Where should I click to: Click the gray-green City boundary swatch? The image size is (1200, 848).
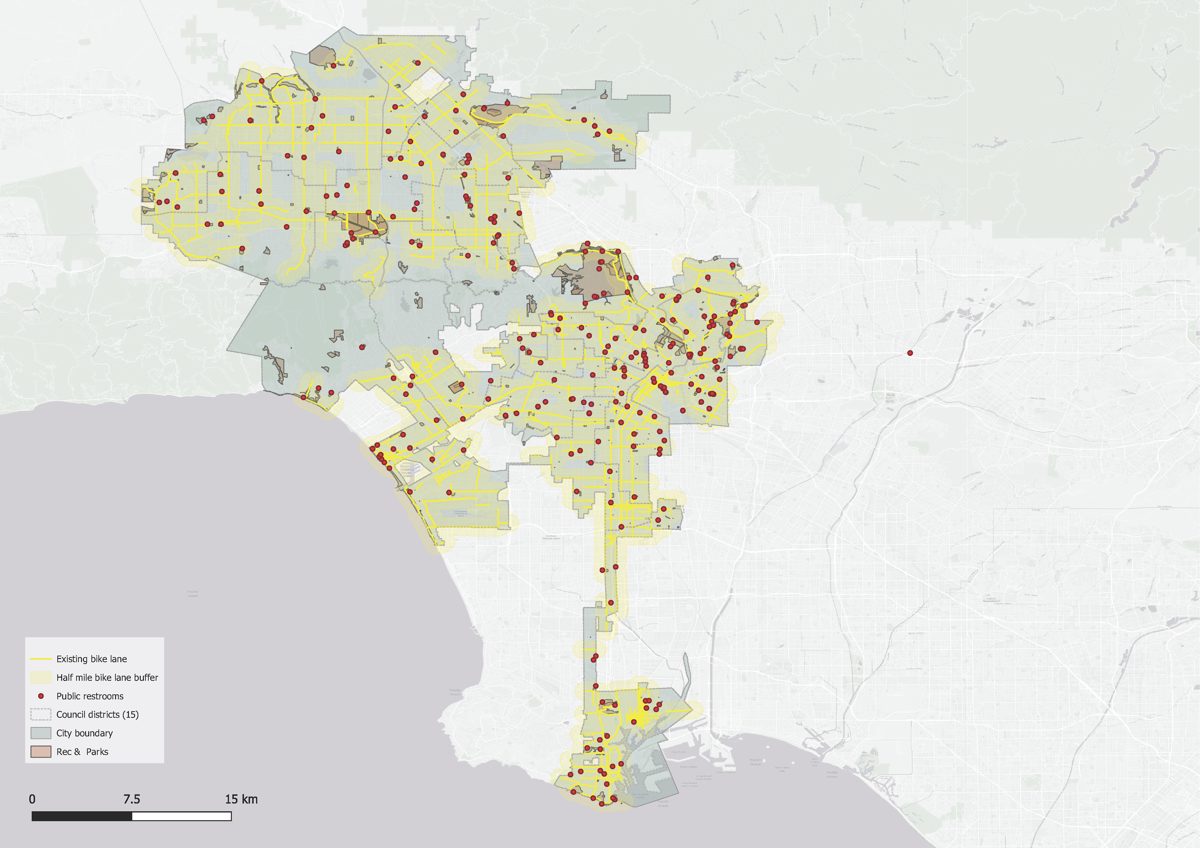[x=41, y=733]
